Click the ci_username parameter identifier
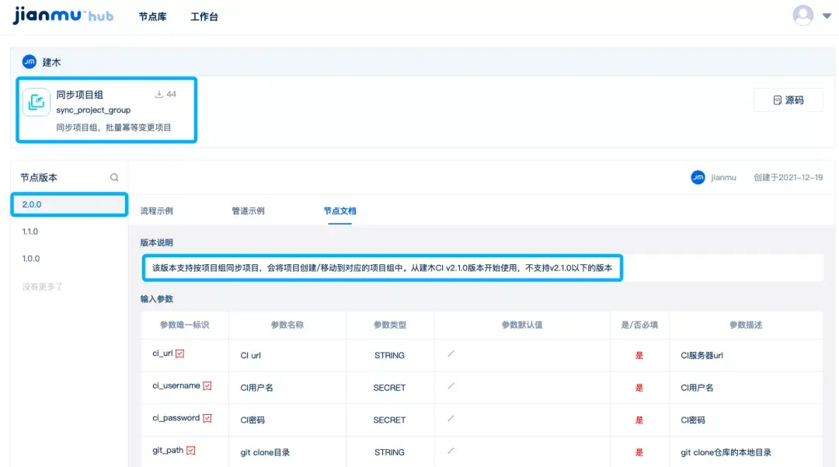 (x=176, y=385)
